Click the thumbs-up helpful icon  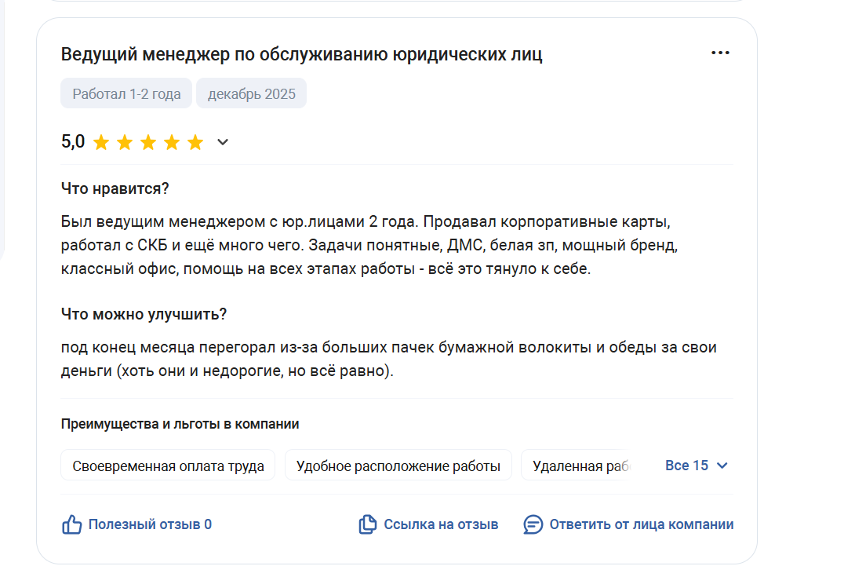coord(72,524)
